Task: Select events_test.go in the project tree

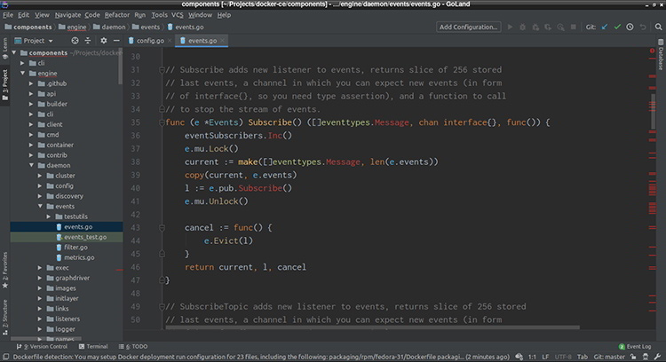Action: (x=85, y=237)
